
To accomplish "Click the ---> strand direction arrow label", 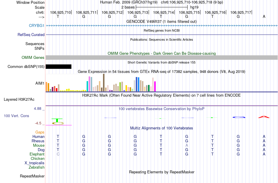I will pos(41,17).
